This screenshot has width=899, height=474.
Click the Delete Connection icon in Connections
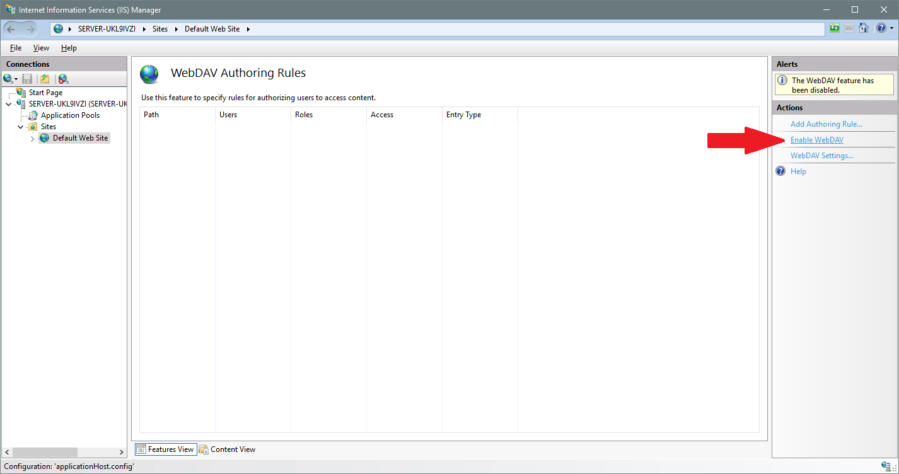pos(63,79)
